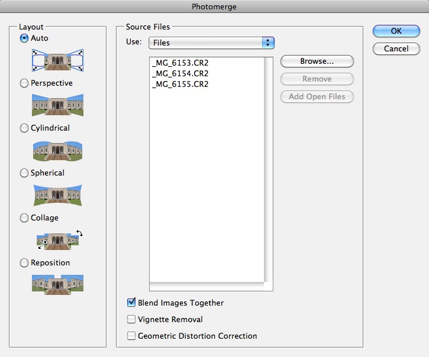Select the Auto layout radio button
Screen dimensions: 429x357
[x=24, y=38]
